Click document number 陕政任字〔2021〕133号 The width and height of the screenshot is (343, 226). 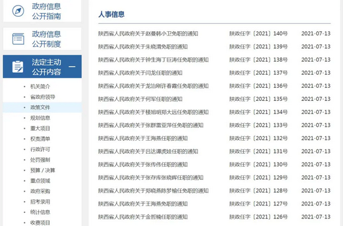pos(258,125)
